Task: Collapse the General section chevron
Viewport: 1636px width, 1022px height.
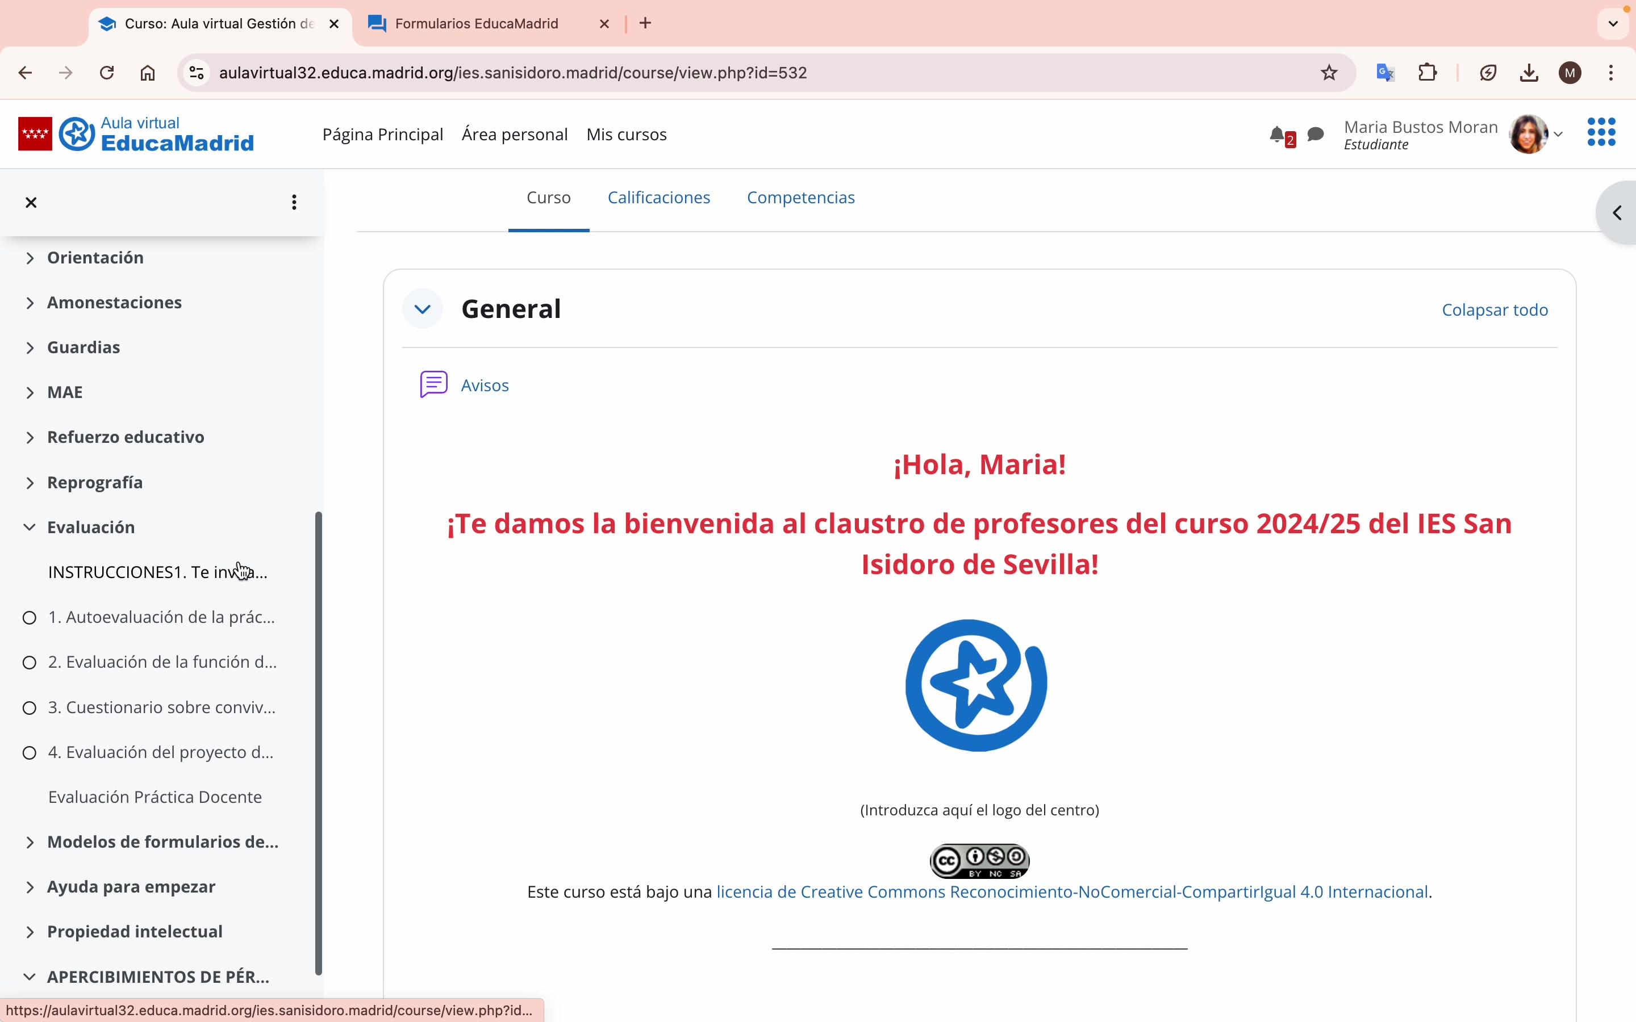Action: 423,309
